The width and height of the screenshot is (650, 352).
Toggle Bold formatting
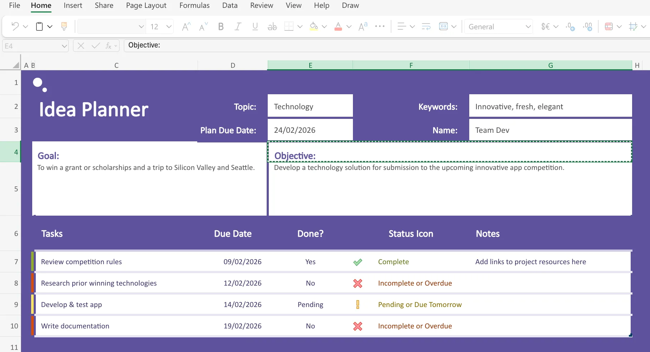pyautogui.click(x=221, y=26)
